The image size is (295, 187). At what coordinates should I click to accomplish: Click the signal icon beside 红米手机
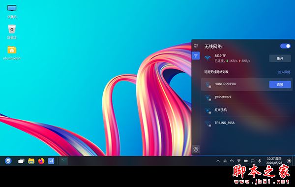coord(208,111)
